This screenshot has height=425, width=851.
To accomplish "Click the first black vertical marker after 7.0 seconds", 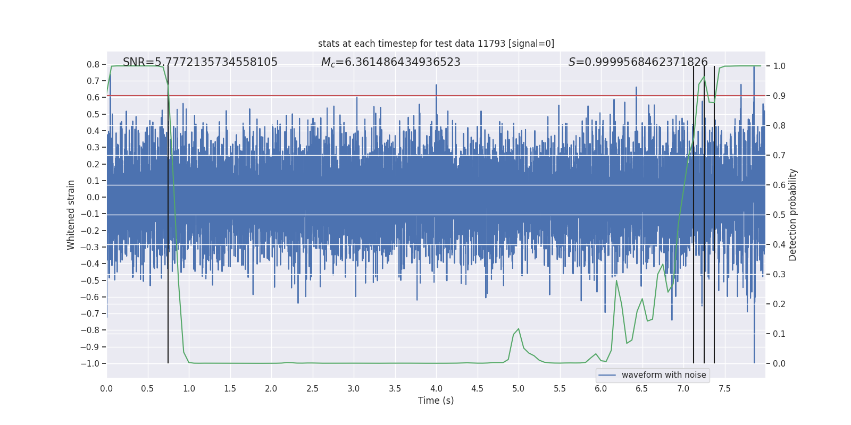I will (x=694, y=215).
